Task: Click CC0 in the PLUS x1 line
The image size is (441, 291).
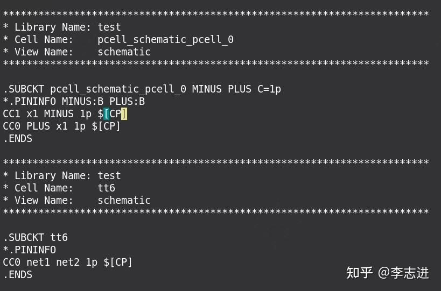Action: click(x=11, y=126)
